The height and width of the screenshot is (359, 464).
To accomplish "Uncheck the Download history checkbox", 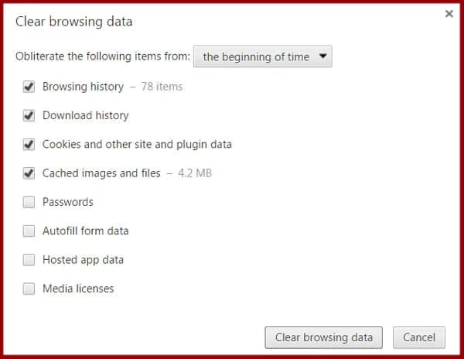I will [29, 115].
